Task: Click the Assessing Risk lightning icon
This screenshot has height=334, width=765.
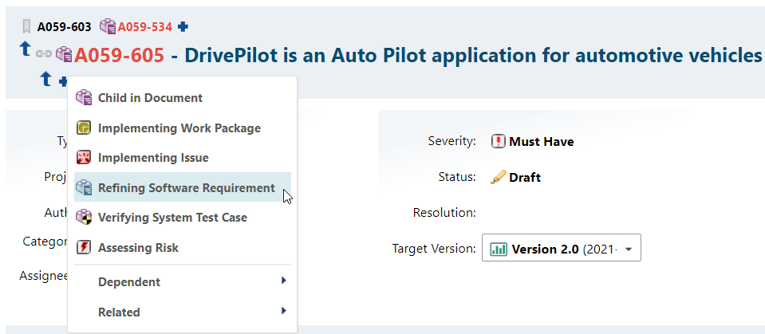Action: [x=84, y=247]
